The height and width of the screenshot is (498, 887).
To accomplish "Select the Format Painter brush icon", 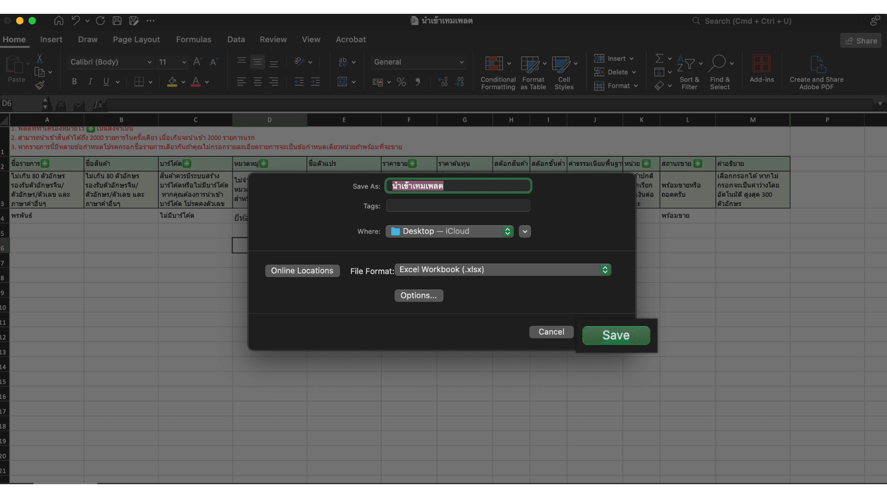I will pos(40,85).
